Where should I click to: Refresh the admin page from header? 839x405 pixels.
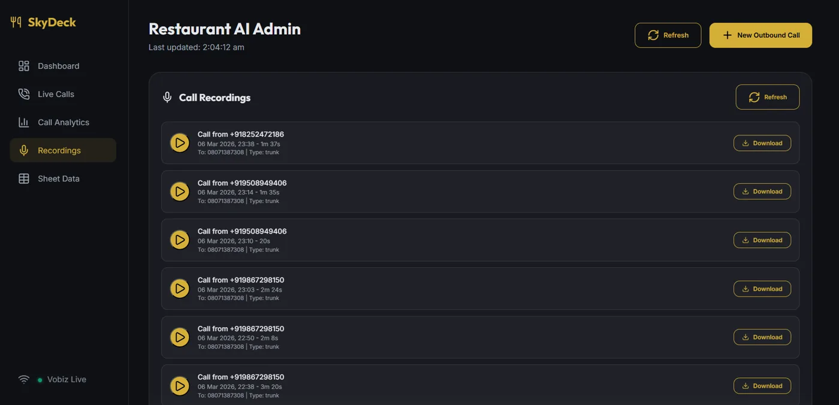pyautogui.click(x=668, y=35)
